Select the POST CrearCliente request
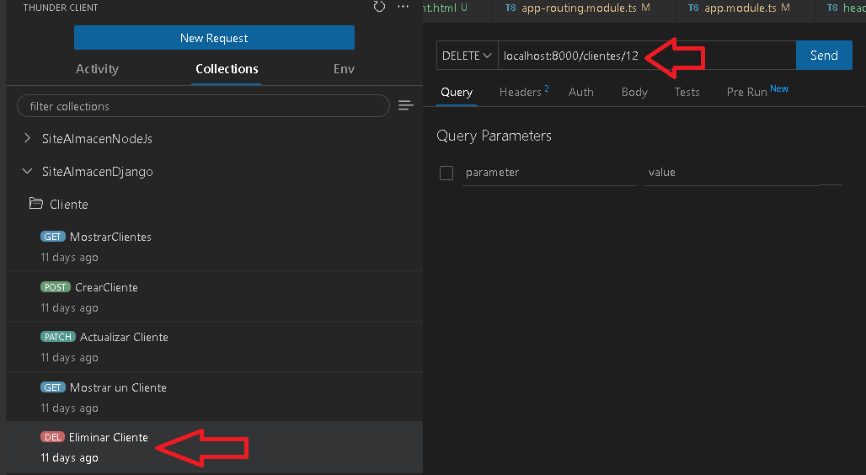 tap(214, 296)
